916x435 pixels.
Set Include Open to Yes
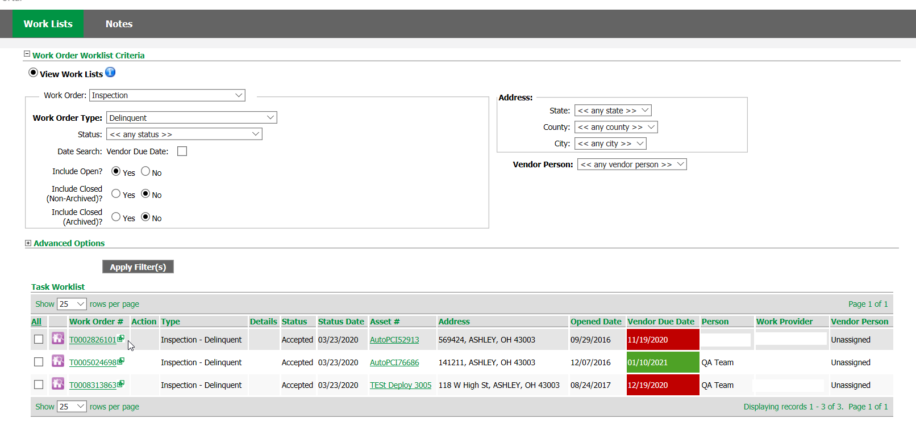coord(116,171)
